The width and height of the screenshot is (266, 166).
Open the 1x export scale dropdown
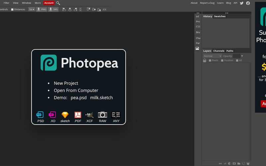[x=32, y=9]
